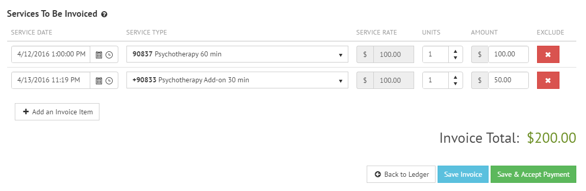Click help icon beside Services To Be Invoiced
This screenshot has width=586, height=191.
[x=104, y=15]
